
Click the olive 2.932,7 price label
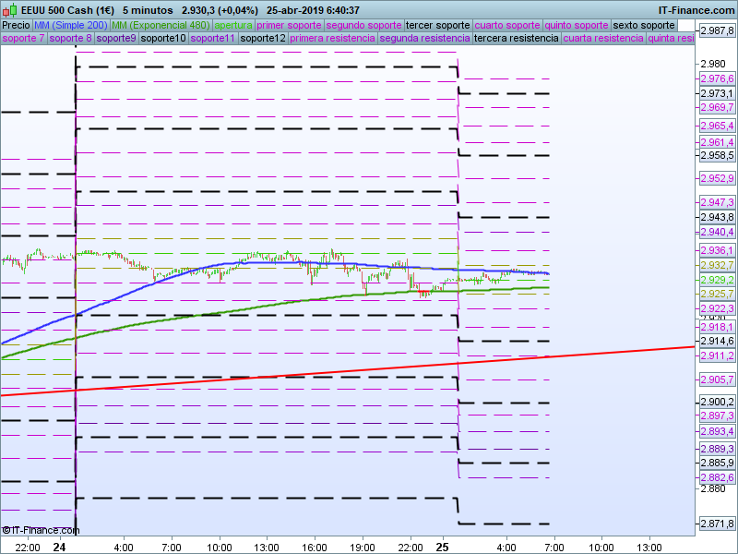[x=717, y=265]
